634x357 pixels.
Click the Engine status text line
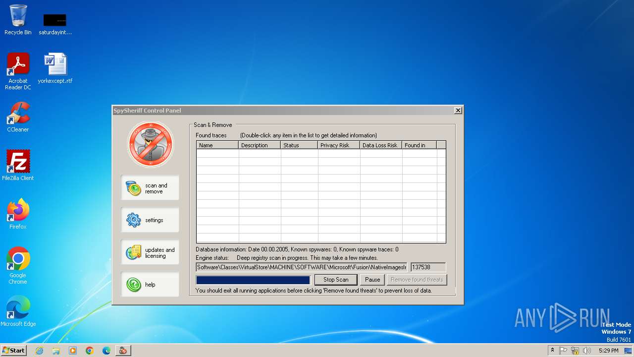pyautogui.click(x=287, y=258)
